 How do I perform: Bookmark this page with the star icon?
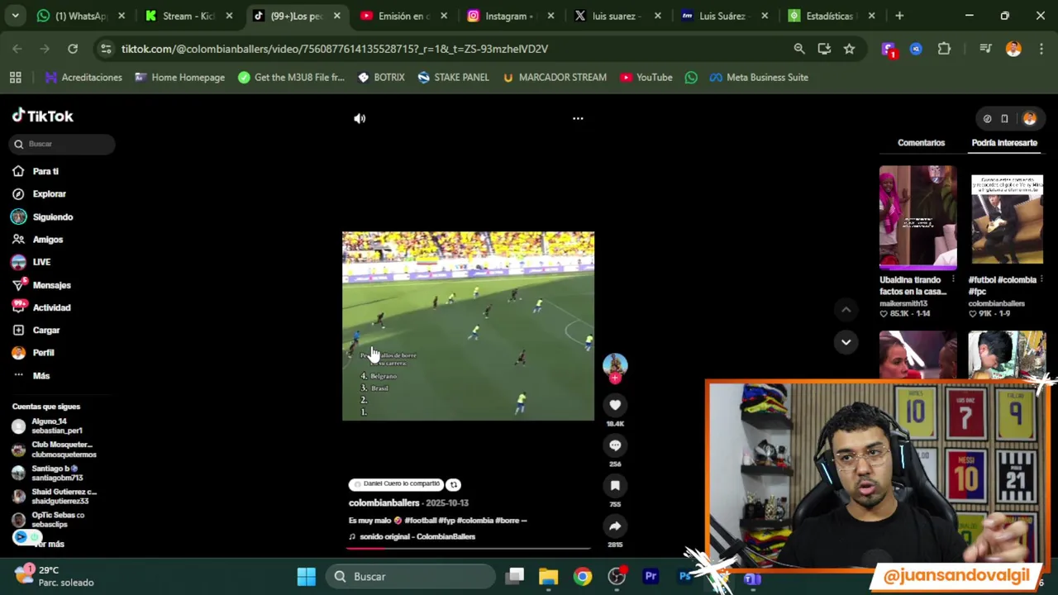tap(849, 49)
